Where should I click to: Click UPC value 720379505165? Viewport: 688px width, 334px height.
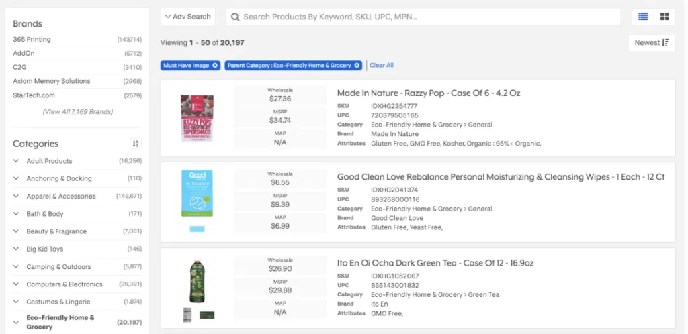pyautogui.click(x=394, y=115)
